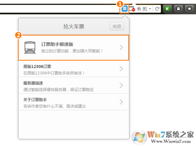Expand the address bar dropdown arrow
The image size is (196, 146).
coord(150,9)
